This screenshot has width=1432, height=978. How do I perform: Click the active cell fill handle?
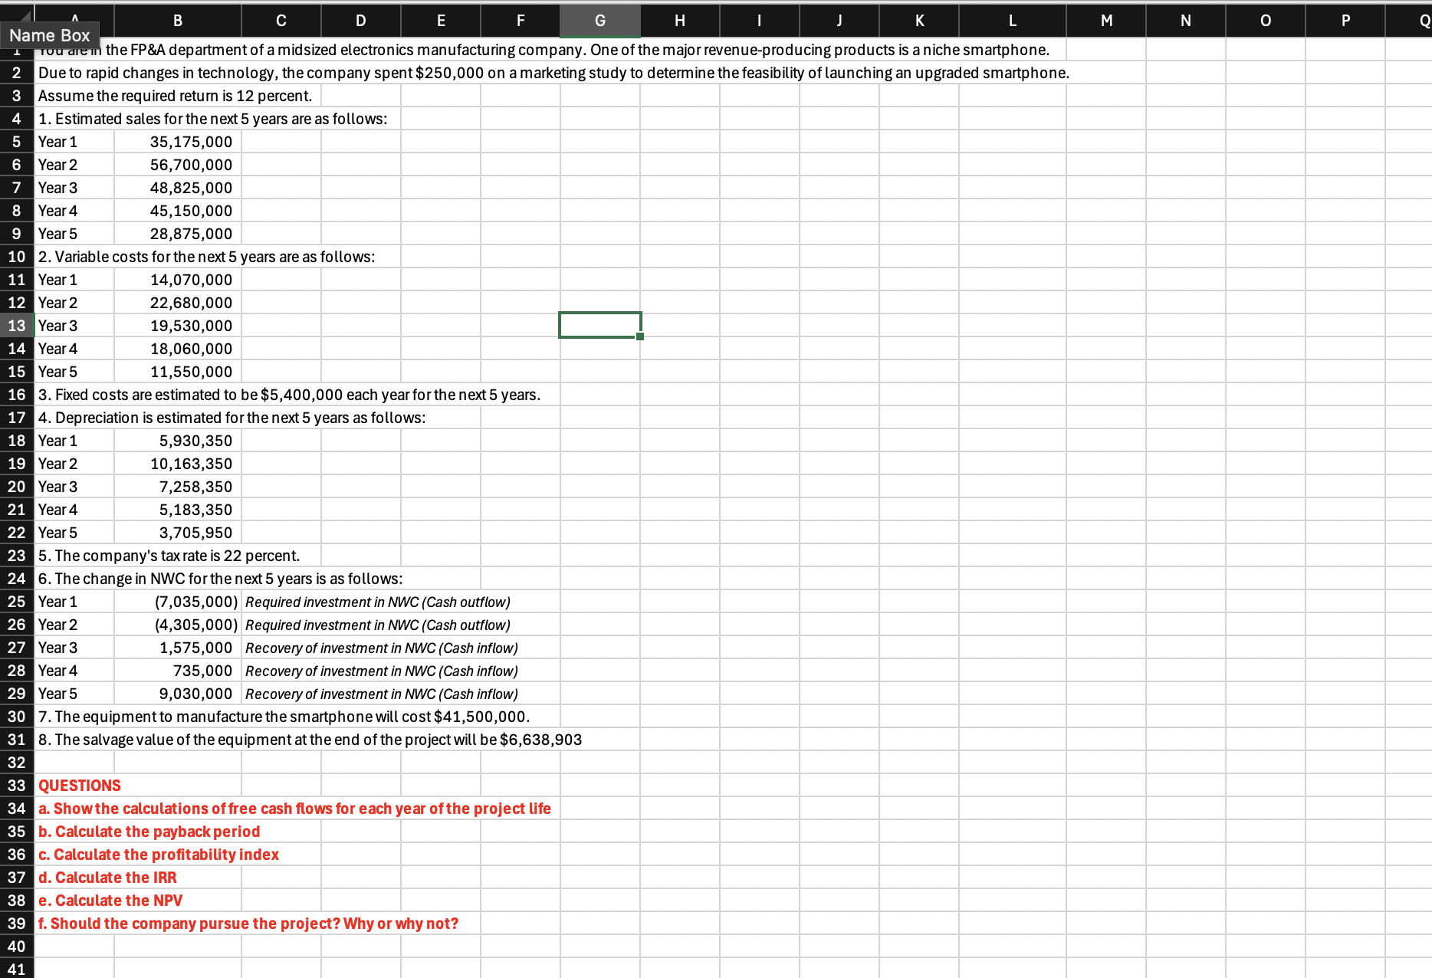coord(640,336)
